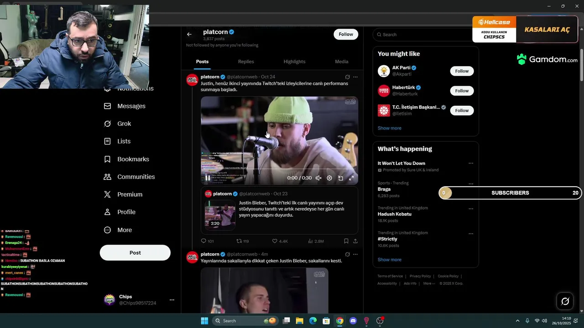
Task: Follow the Habertürk account
Action: (462, 91)
